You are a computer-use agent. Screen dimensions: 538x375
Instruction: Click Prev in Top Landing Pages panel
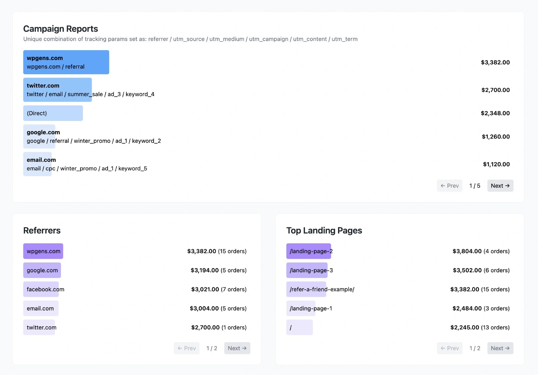point(449,348)
